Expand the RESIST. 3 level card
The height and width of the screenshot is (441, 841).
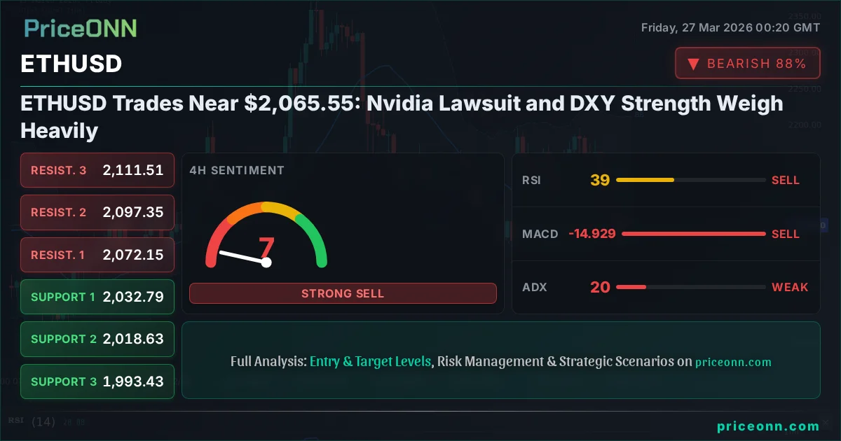click(97, 170)
